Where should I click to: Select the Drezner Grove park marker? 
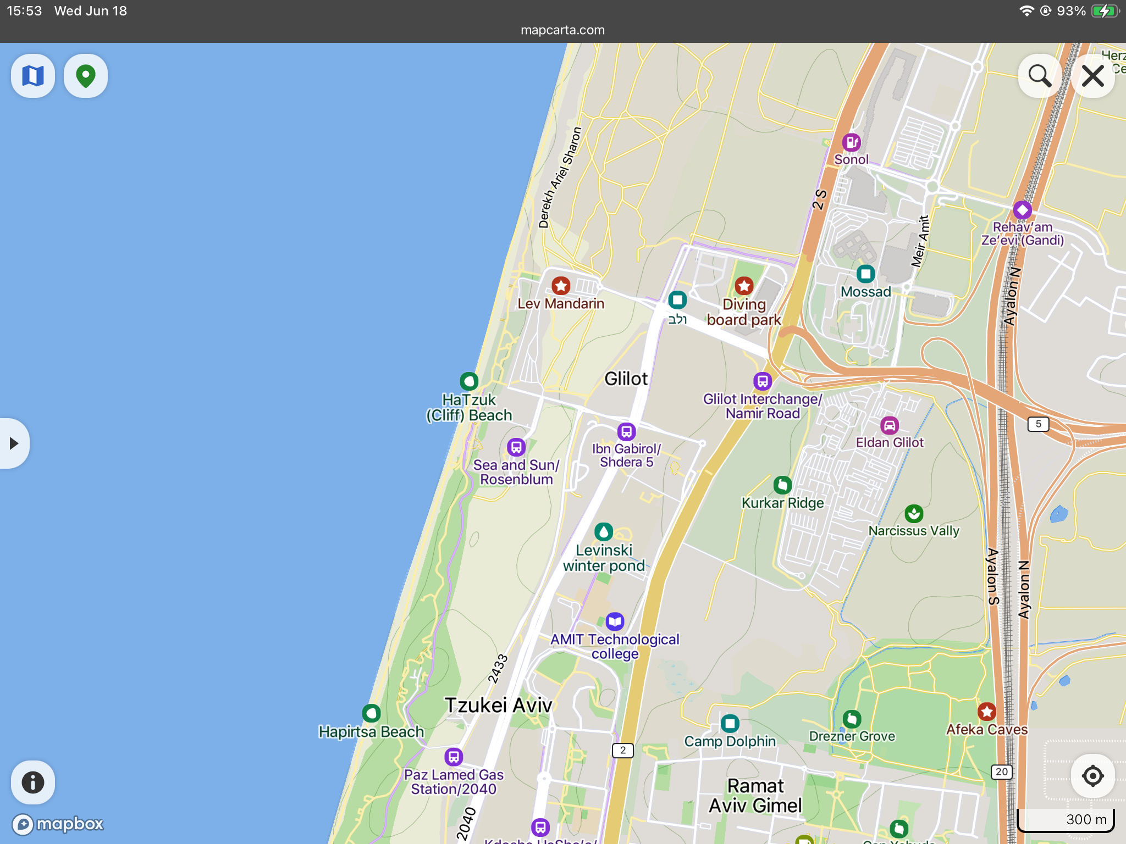(852, 719)
